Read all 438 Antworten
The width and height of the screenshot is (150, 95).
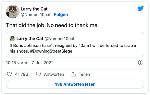click(75, 84)
